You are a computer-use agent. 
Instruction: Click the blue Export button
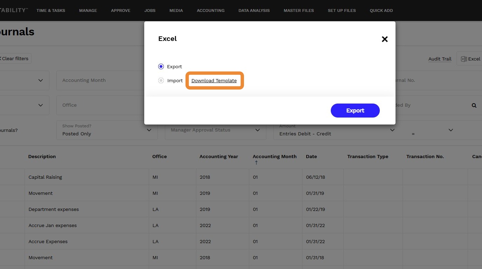[355, 111]
